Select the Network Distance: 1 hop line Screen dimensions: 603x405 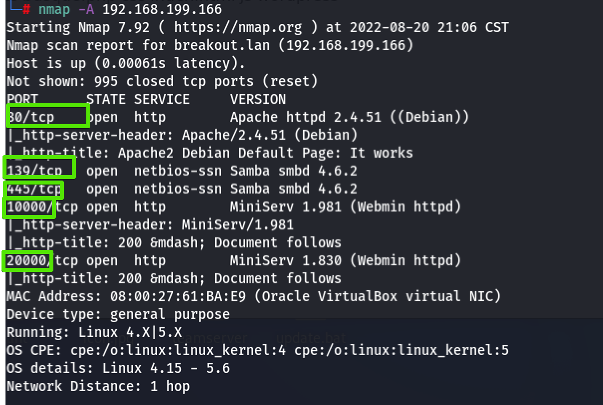pyautogui.click(x=98, y=386)
